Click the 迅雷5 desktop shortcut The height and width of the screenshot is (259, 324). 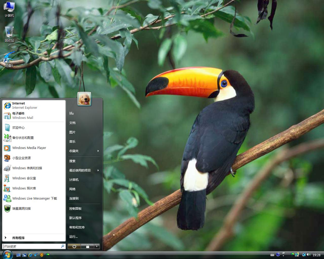coord(9,59)
